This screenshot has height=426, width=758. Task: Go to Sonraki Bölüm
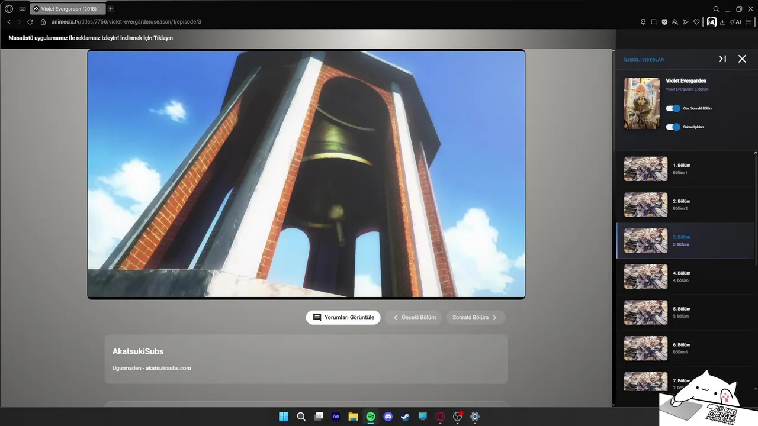pos(476,318)
